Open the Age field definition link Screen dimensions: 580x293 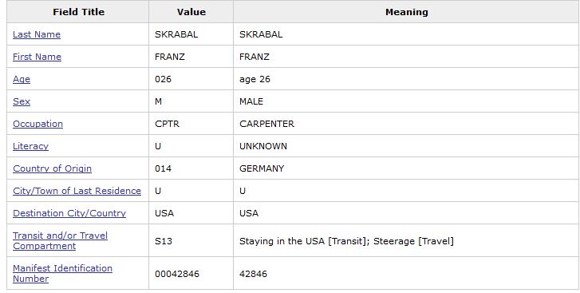coord(22,79)
